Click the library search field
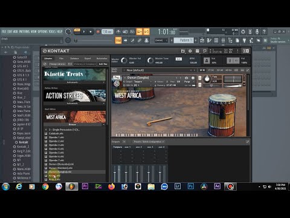 point(85,64)
